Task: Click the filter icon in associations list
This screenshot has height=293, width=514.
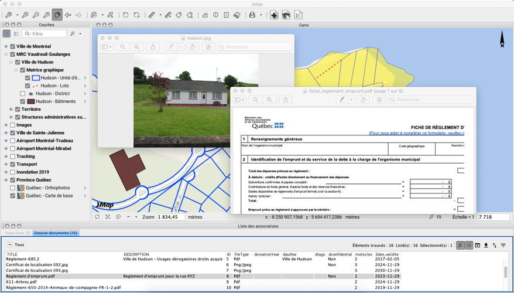Action: click(x=503, y=246)
